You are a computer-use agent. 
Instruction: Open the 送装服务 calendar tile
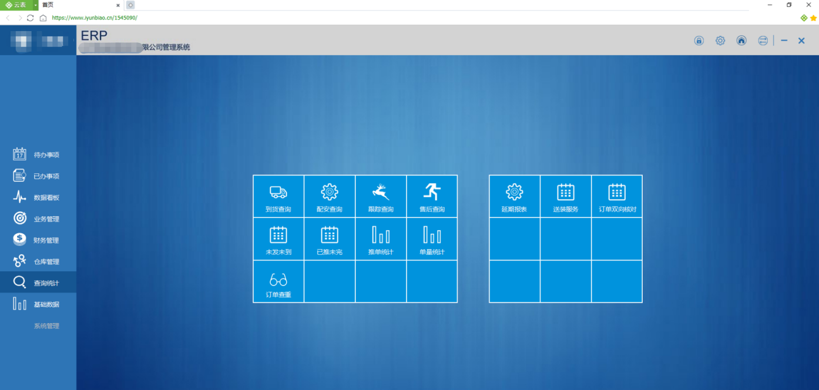tap(566, 196)
